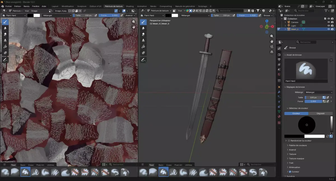This screenshot has height=181, width=336.
Task: Pin the image with the pin icon
Action: tap(85, 11)
